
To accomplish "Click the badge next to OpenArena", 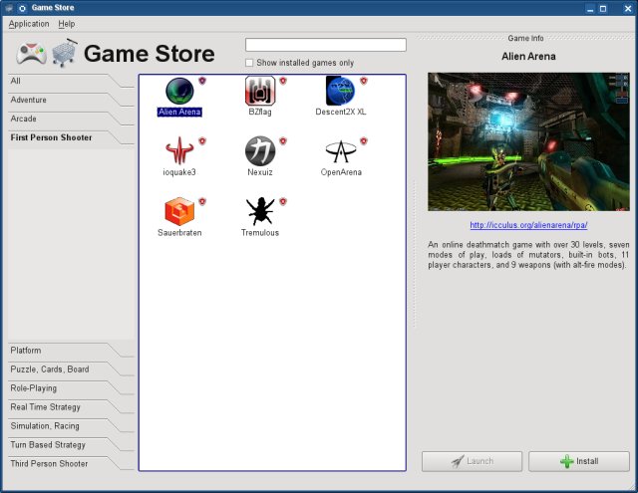I will 363,141.
